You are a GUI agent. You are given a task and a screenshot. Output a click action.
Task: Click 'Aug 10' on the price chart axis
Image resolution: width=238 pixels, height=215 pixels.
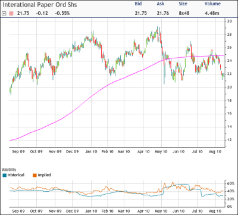click(x=215, y=151)
